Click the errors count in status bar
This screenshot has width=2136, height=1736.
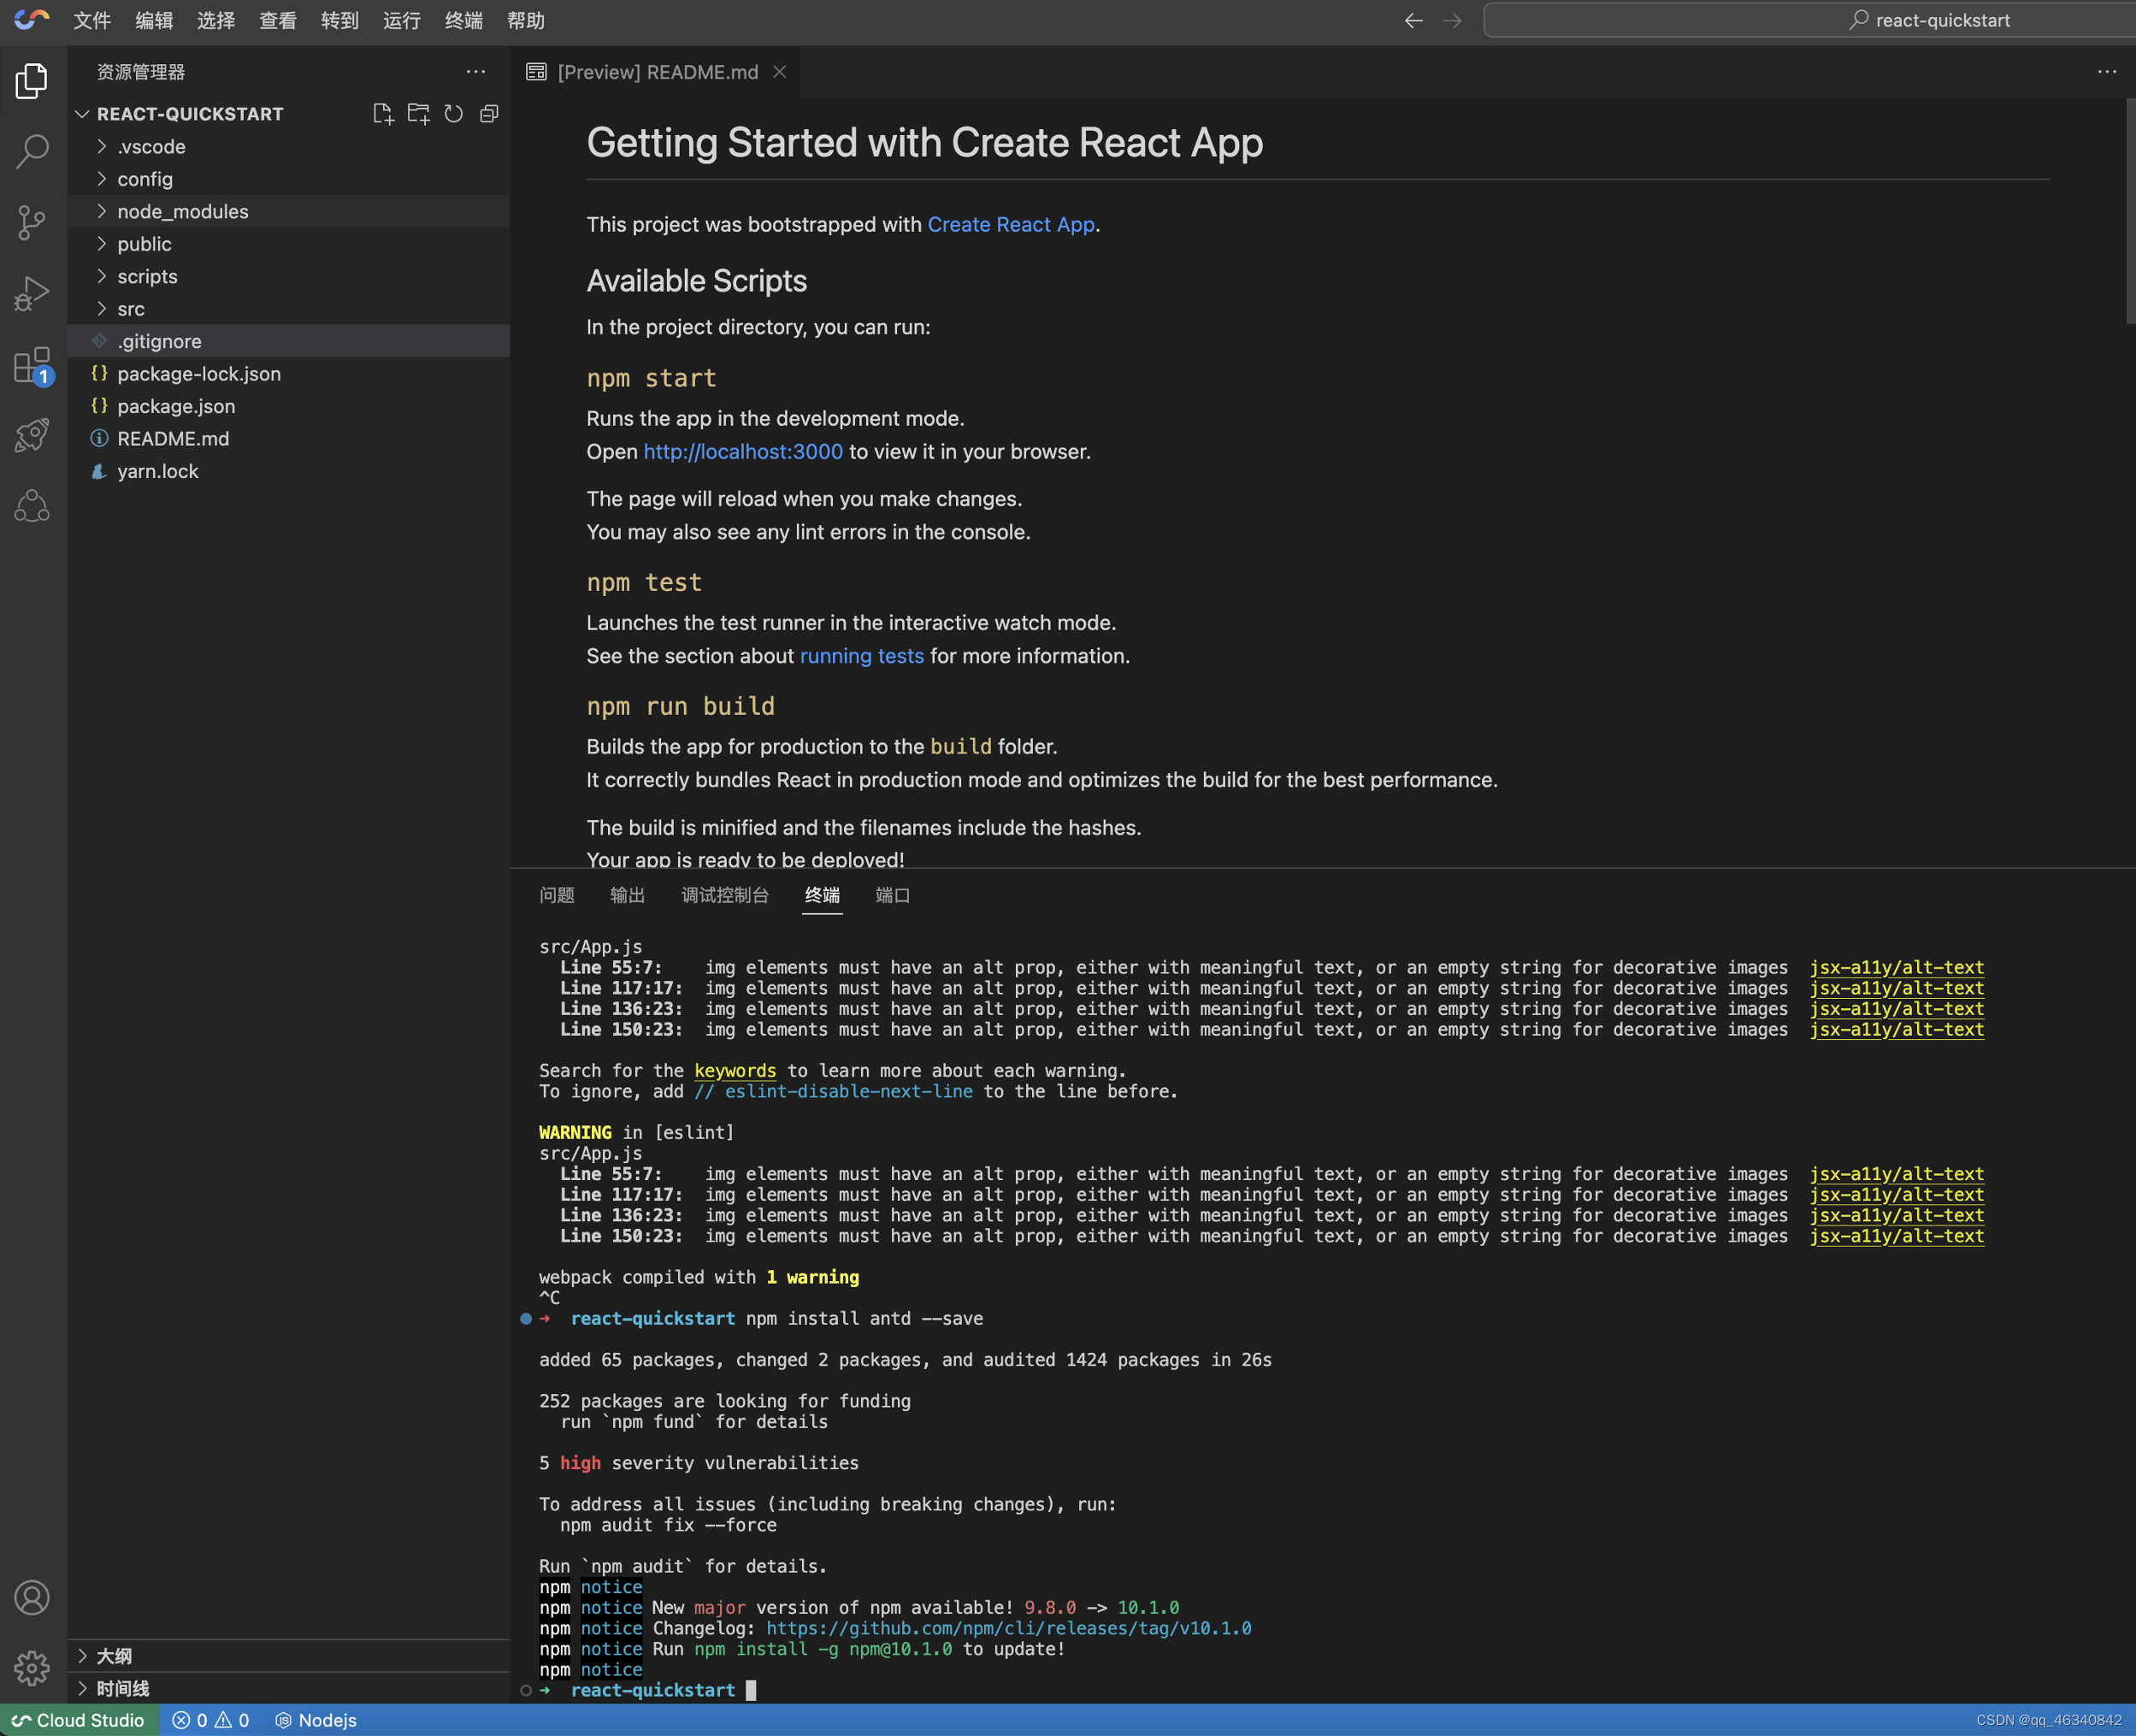coord(190,1720)
